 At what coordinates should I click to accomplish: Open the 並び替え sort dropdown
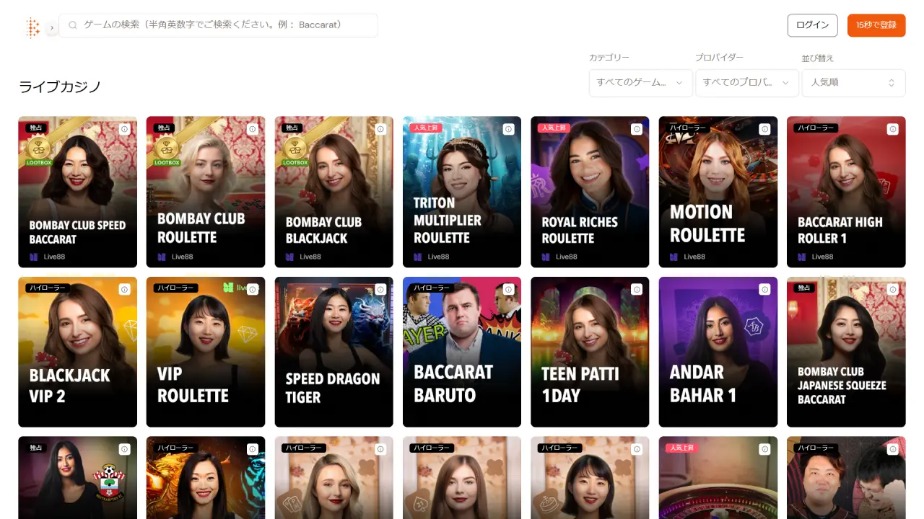click(x=853, y=82)
